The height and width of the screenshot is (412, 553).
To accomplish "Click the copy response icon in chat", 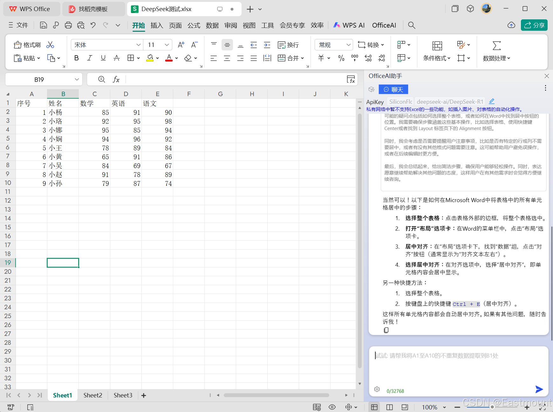I will click(x=386, y=330).
